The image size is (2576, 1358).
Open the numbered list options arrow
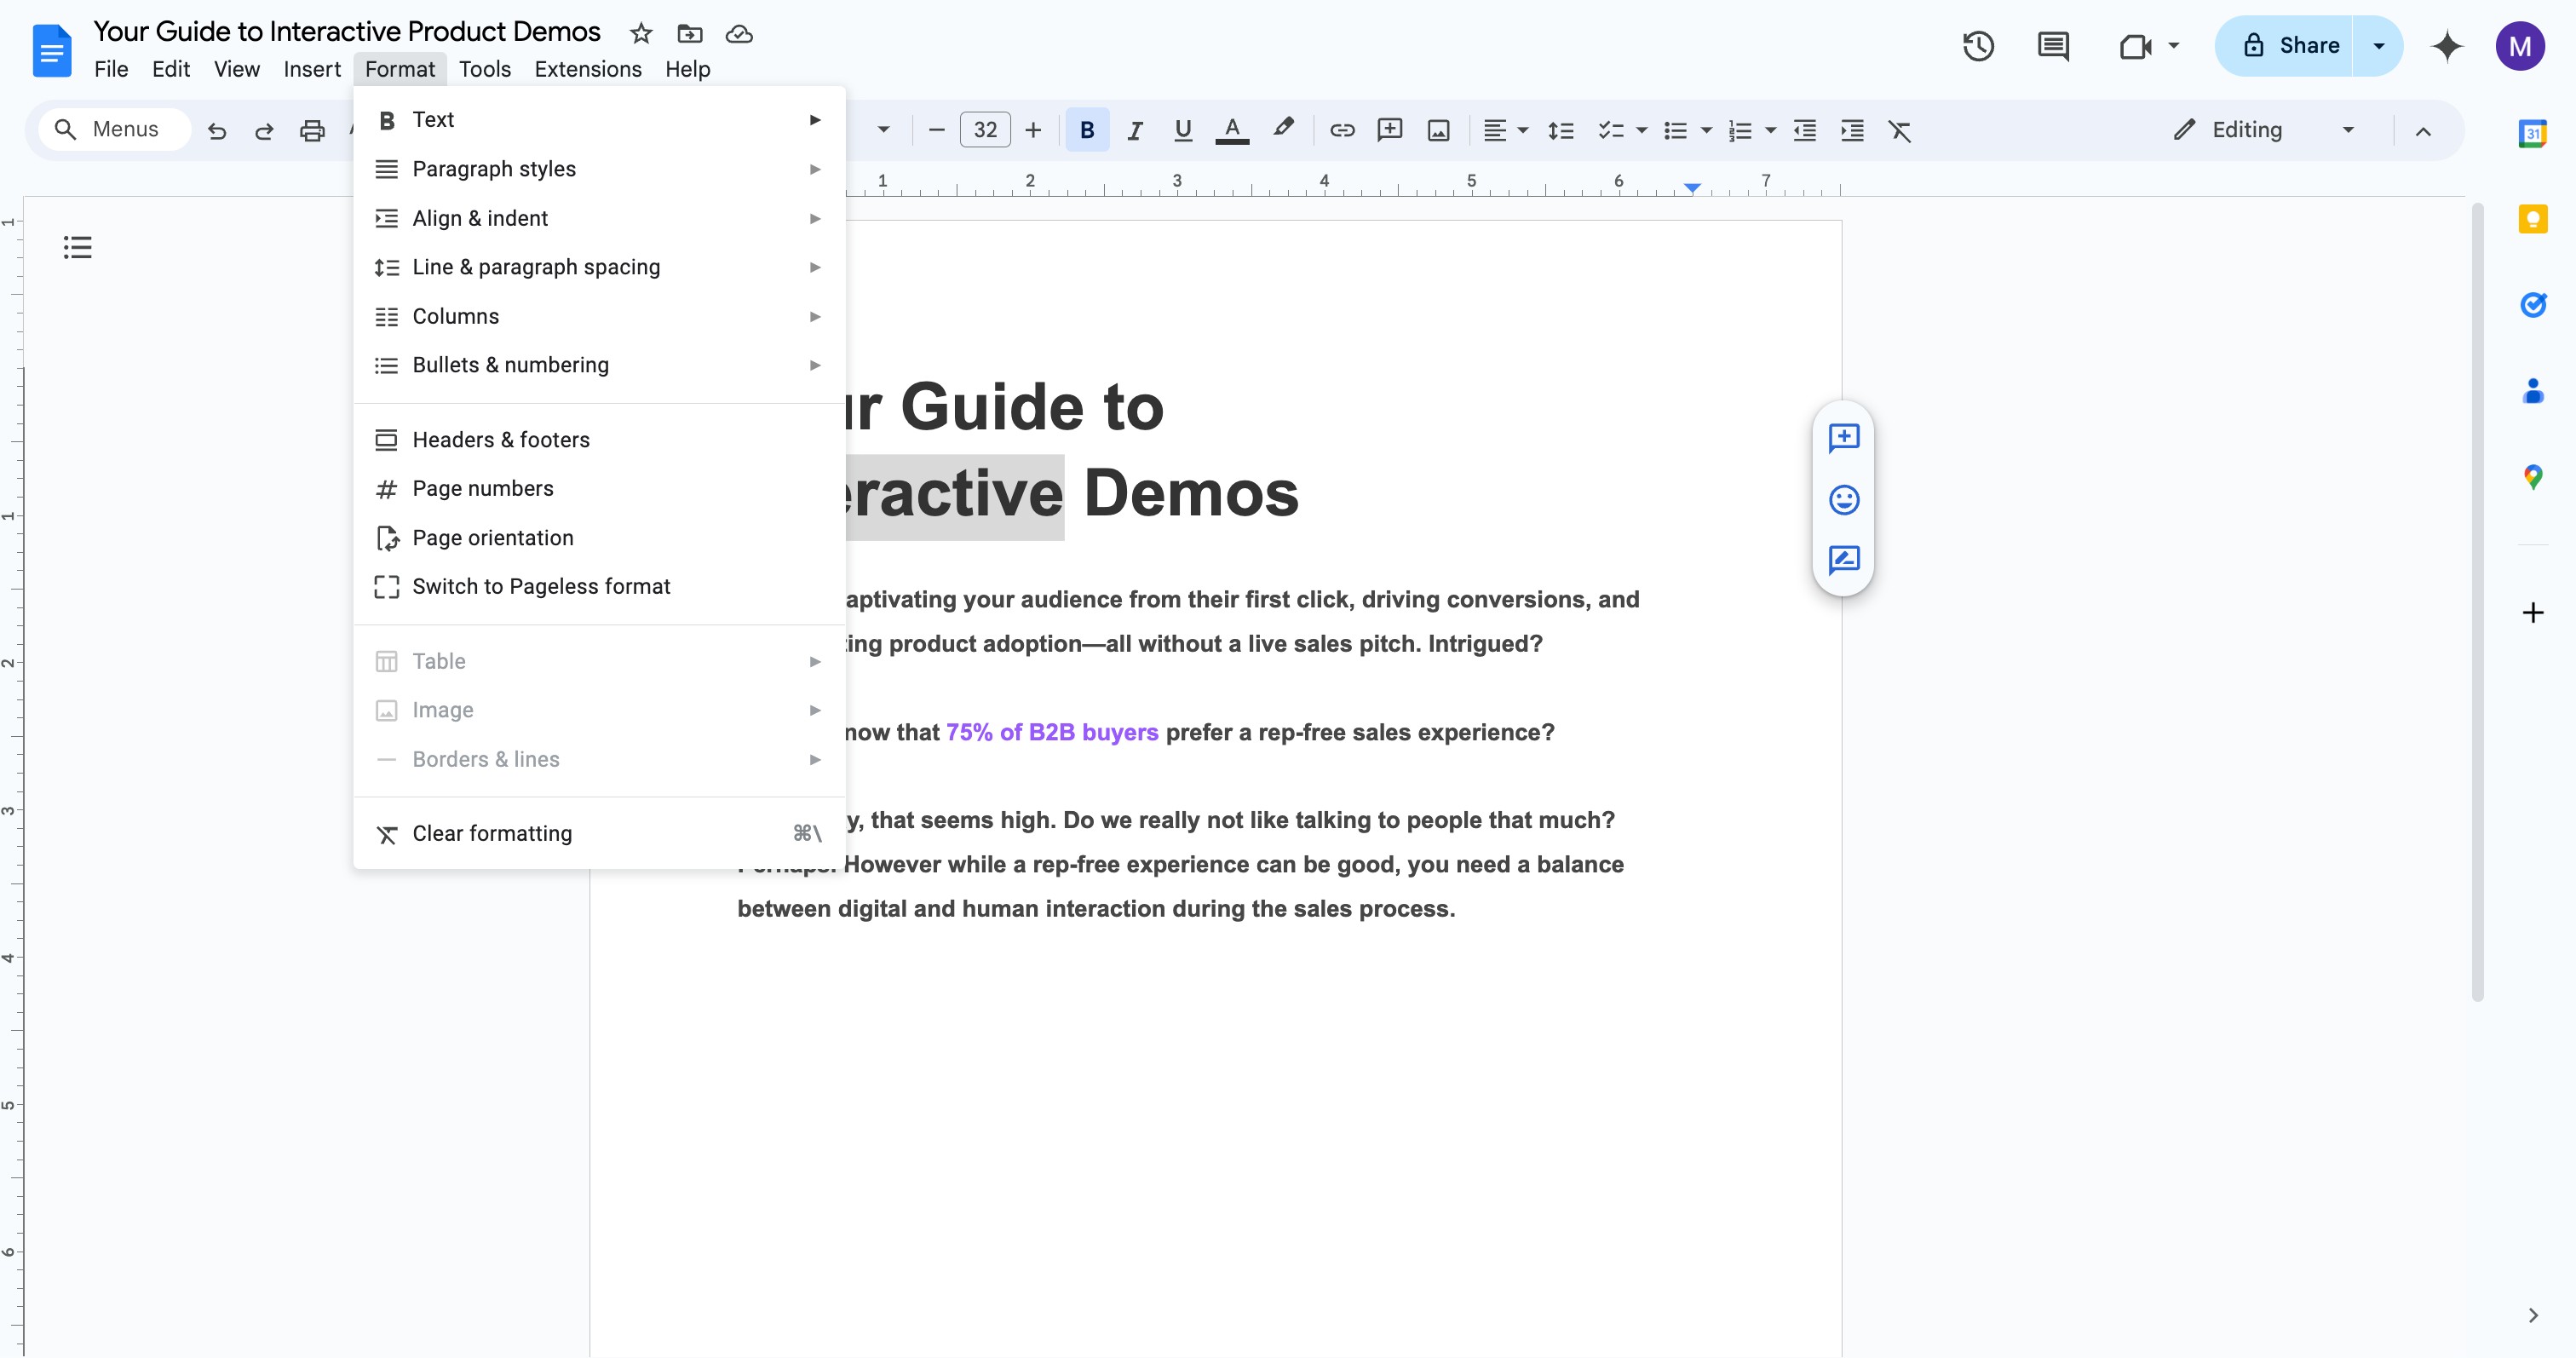pyautogui.click(x=1770, y=130)
